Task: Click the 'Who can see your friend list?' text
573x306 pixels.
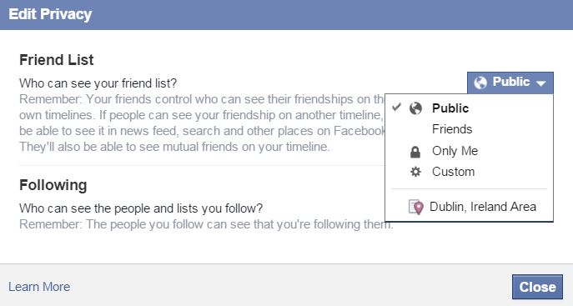Action: click(x=98, y=83)
